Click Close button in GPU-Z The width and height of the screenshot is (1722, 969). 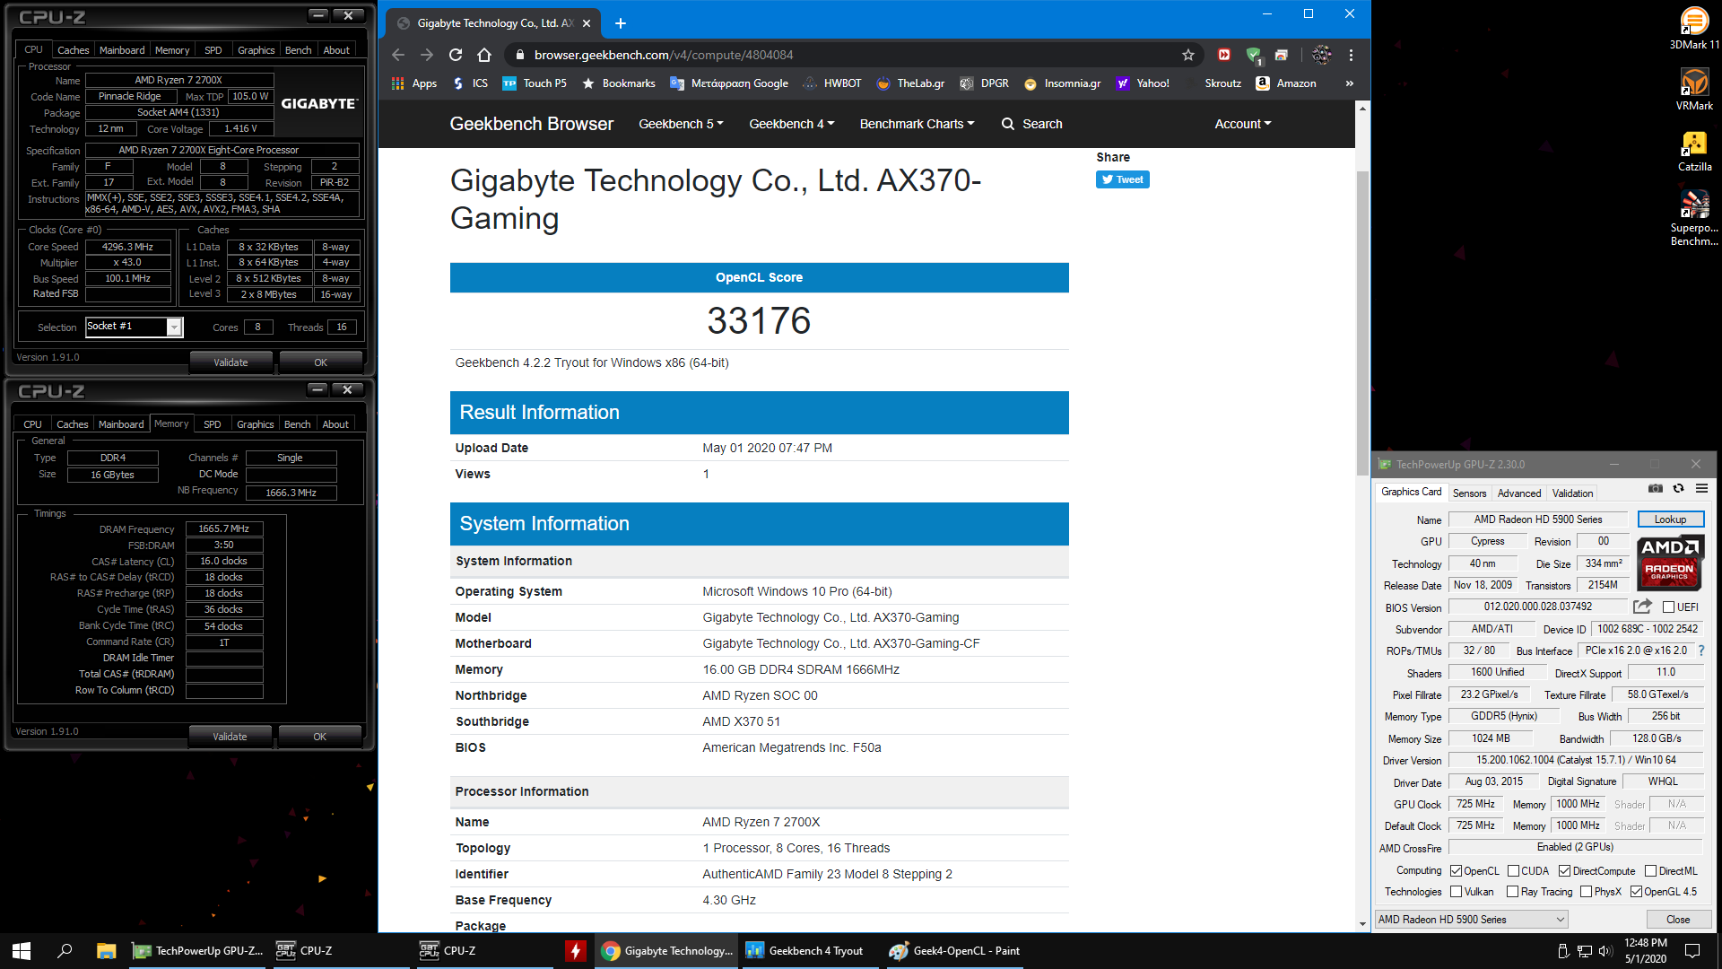point(1678,920)
